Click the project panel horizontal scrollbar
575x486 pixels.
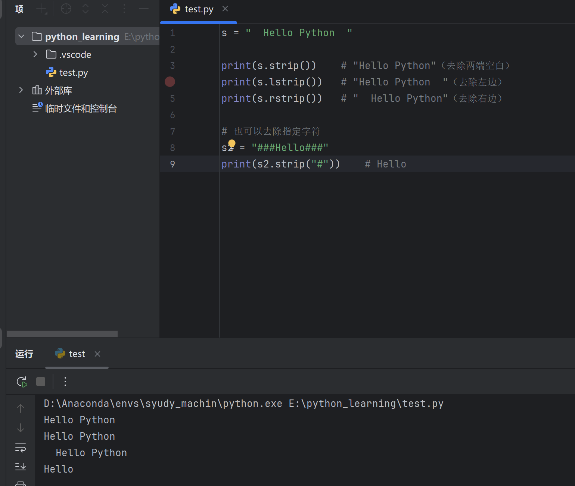pos(62,334)
